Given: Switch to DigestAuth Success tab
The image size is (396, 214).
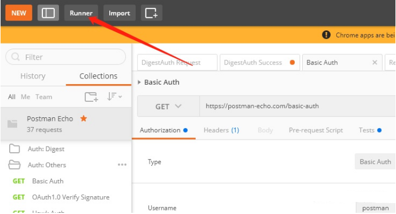Looking at the screenshot, I should pos(260,62).
